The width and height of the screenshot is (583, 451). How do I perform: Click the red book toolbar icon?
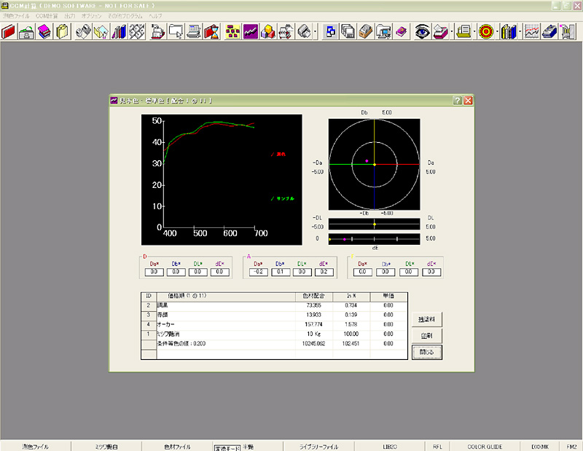(x=9, y=31)
